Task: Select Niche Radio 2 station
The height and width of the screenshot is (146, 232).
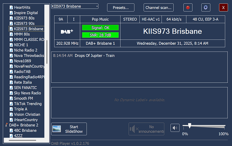Action: pos(26,50)
